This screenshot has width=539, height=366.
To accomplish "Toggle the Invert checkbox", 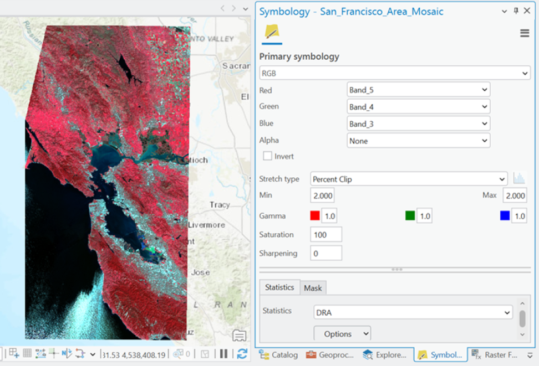I will tap(267, 156).
